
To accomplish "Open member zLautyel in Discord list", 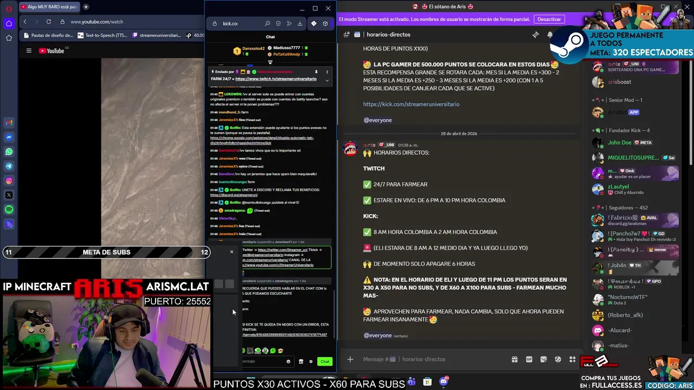I will pyautogui.click(x=634, y=189).
